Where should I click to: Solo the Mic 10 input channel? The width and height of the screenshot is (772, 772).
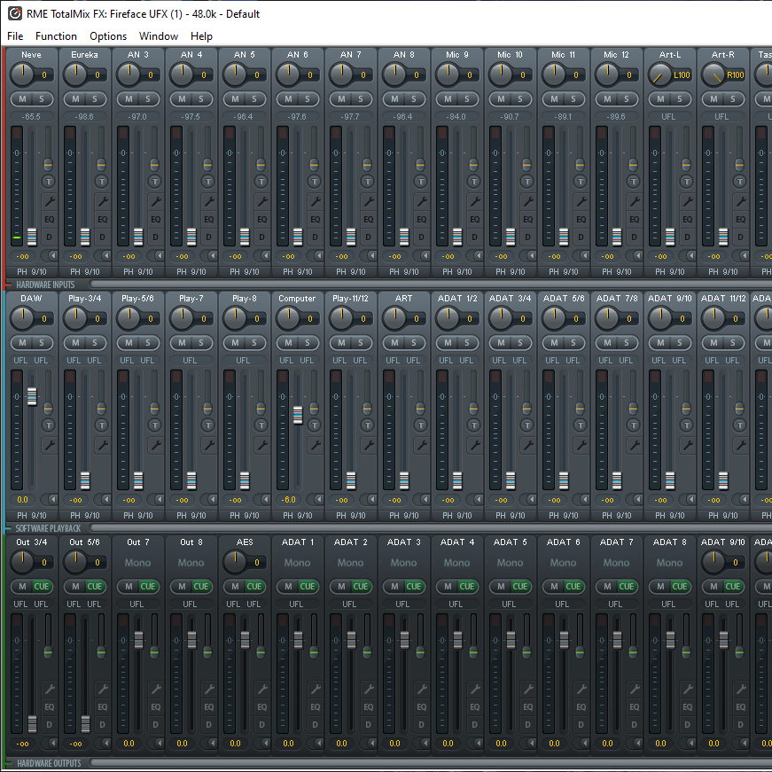pyautogui.click(x=520, y=99)
